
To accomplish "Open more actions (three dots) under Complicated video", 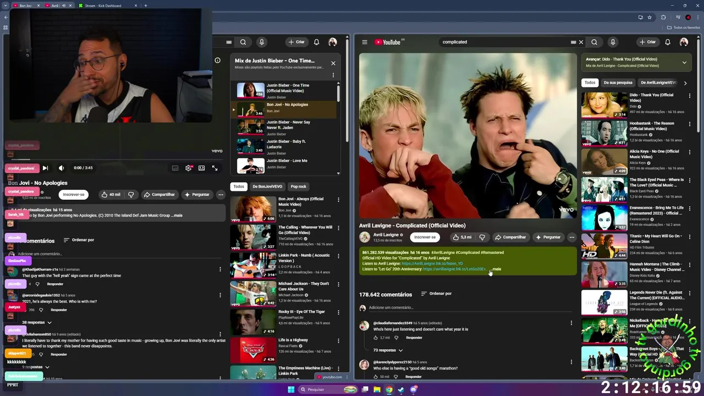I will click(x=571, y=237).
